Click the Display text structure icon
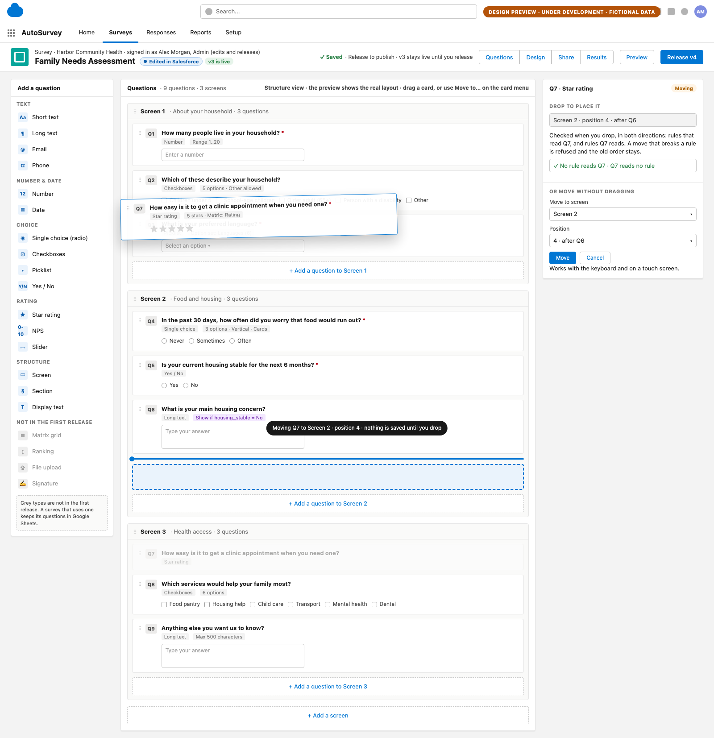The image size is (714, 738). click(x=23, y=407)
